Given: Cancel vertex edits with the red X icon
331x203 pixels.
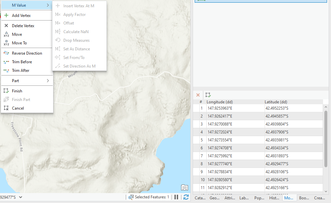Looking at the screenshot, I should [x=198, y=95].
